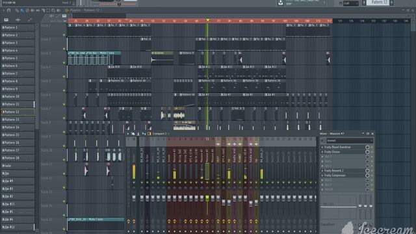Select the playlist Mute tool
The width and height of the screenshot is (416, 234).
click(32, 10)
